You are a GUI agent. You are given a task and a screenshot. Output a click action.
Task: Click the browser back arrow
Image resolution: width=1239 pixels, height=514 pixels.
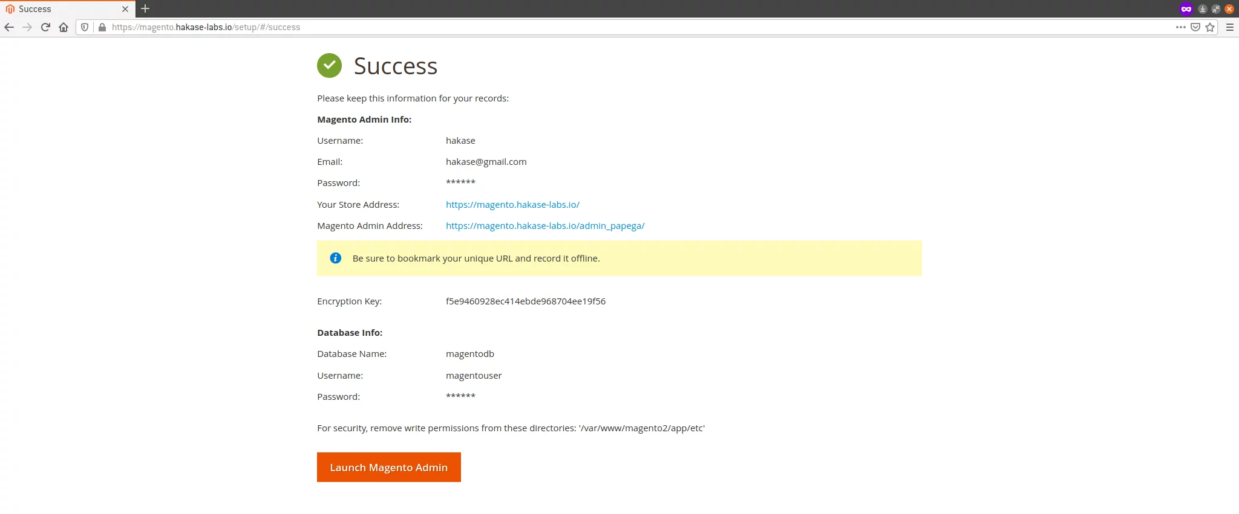click(x=9, y=27)
